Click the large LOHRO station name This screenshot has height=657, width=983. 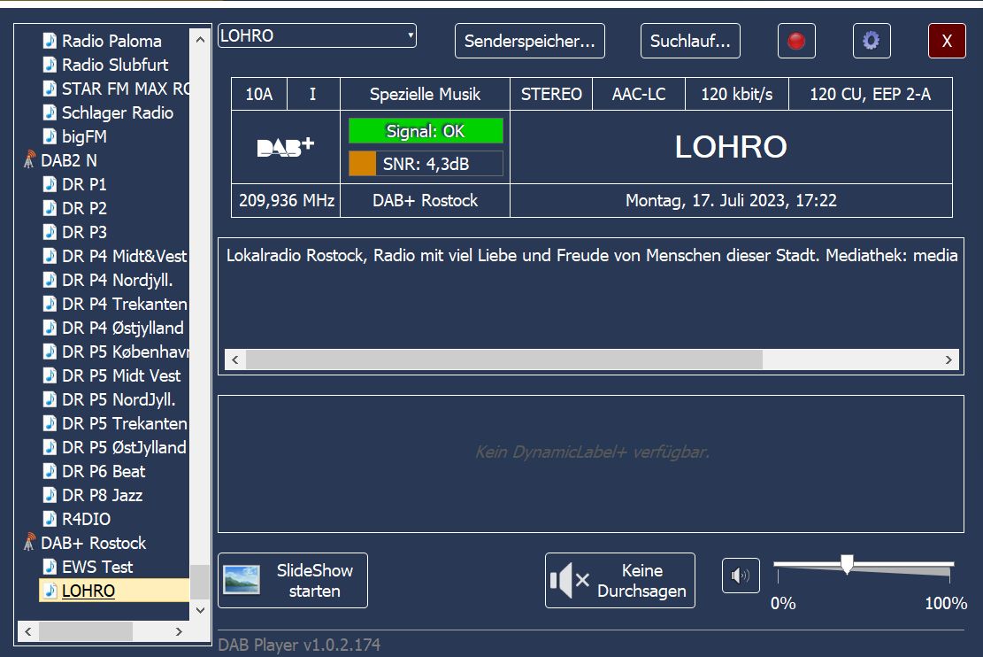click(731, 147)
